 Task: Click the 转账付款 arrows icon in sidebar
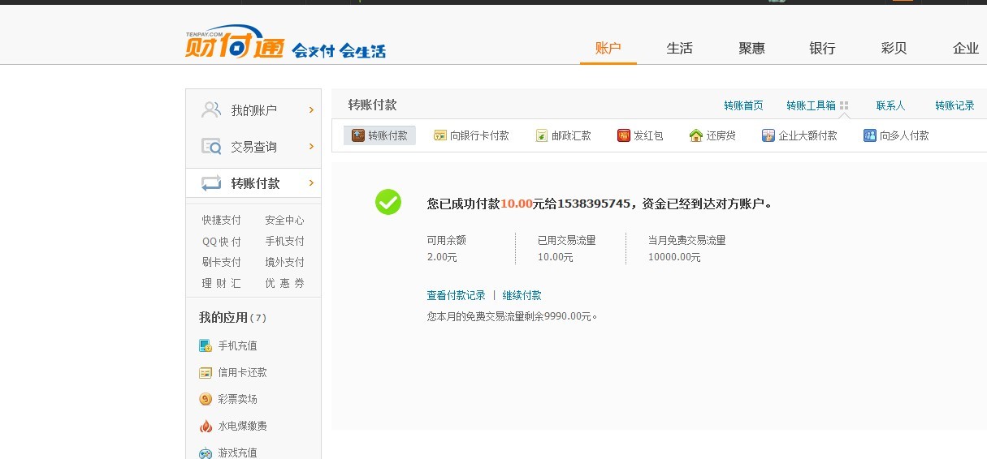[211, 183]
